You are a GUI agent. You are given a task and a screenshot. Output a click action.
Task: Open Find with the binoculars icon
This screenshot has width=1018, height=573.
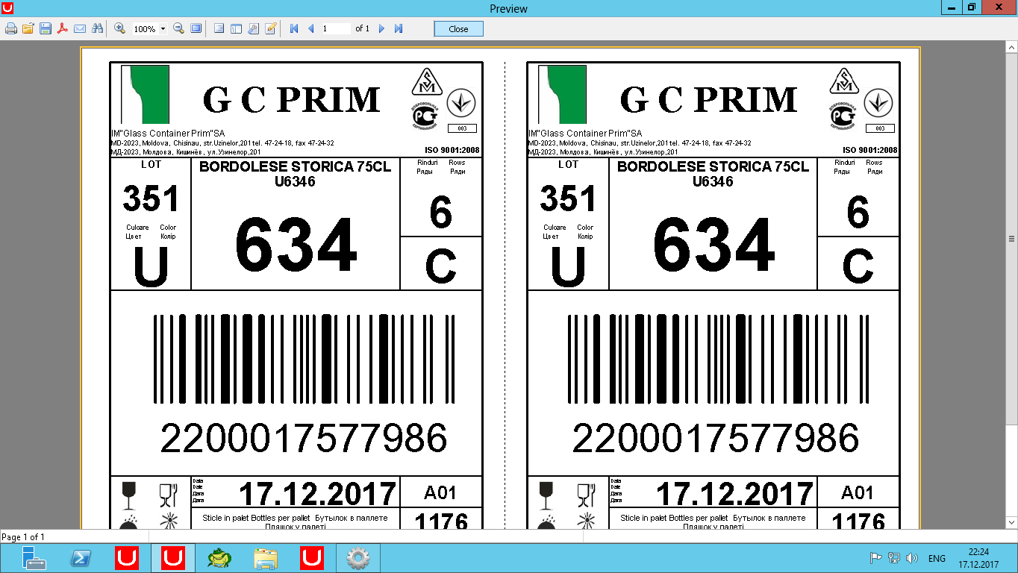pos(96,28)
